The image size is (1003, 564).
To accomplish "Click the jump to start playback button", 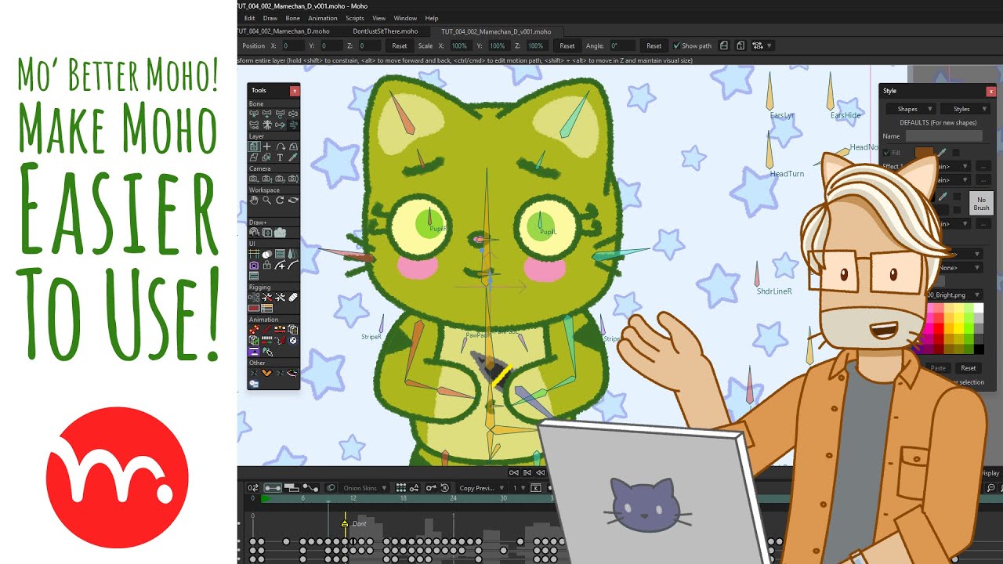I will tap(514, 472).
